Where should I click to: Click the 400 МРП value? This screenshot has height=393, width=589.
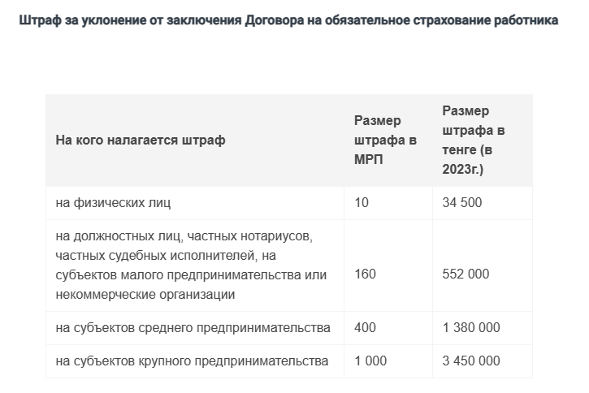[x=365, y=328]
